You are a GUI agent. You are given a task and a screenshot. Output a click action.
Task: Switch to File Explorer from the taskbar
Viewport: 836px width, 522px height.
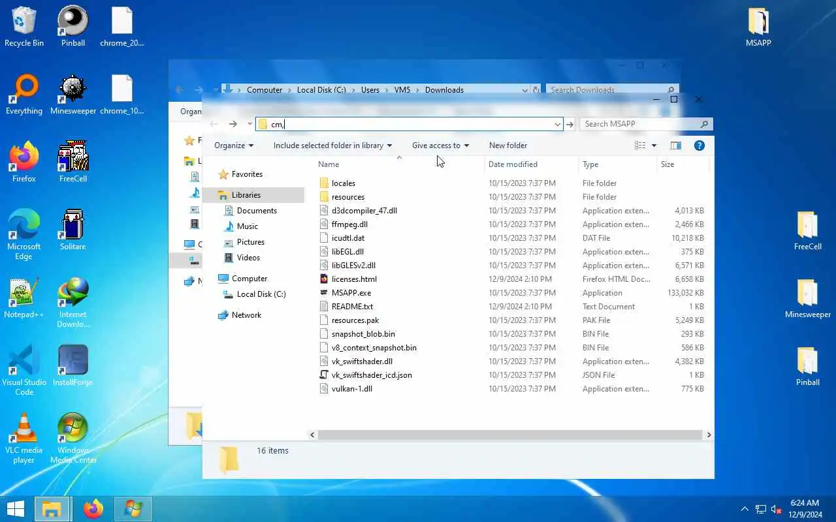[52, 508]
